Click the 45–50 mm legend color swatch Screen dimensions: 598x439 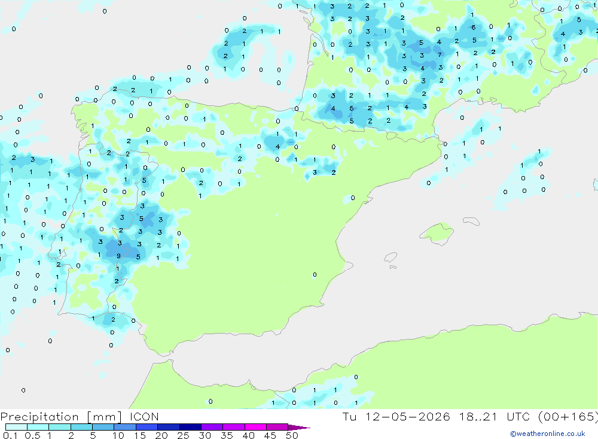277,427
